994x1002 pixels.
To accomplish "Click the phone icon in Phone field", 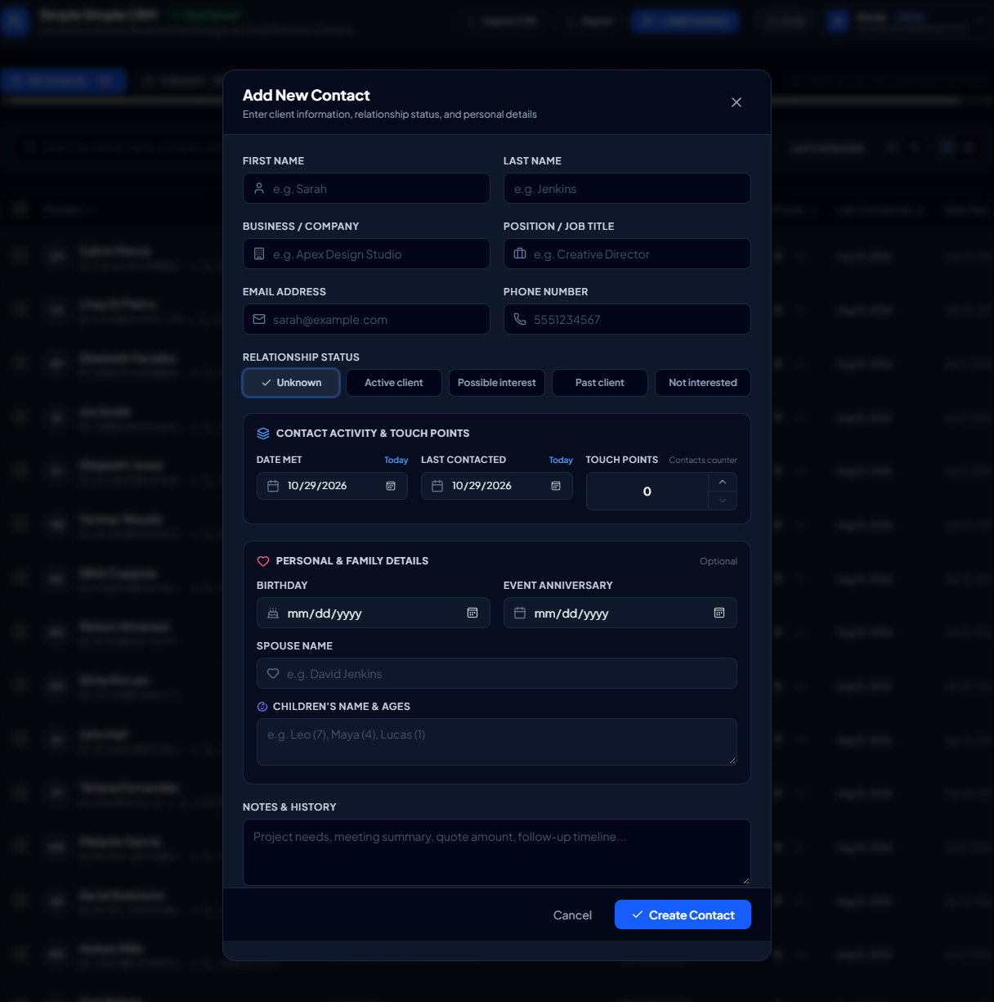I will [520, 319].
